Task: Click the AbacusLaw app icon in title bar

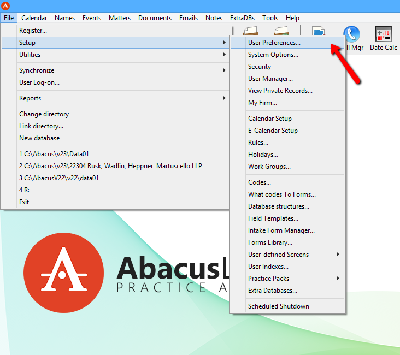Action: coord(5,6)
